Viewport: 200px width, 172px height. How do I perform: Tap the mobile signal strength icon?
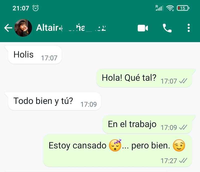159,8
